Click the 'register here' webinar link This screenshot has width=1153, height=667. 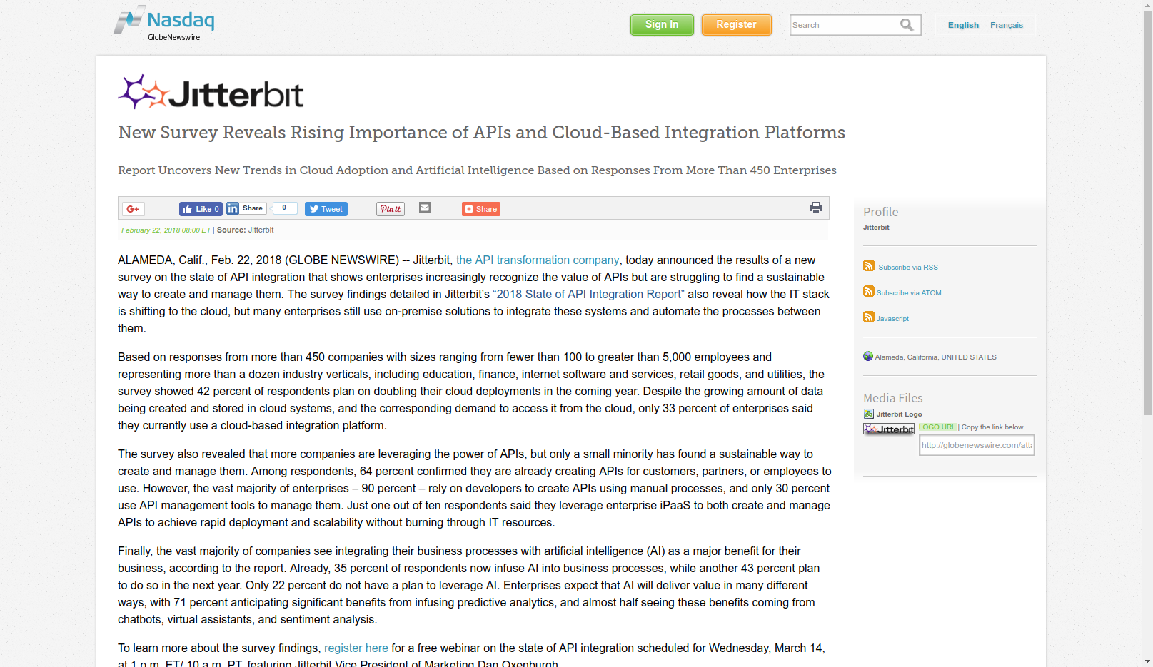click(x=356, y=648)
